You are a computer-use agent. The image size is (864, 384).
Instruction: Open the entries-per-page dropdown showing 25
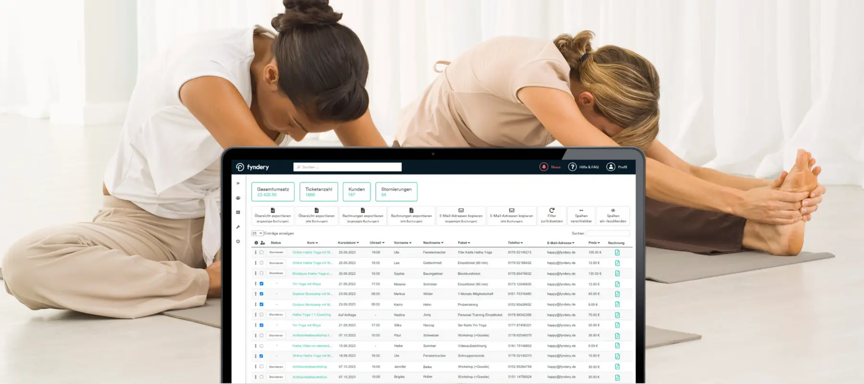pyautogui.click(x=257, y=233)
